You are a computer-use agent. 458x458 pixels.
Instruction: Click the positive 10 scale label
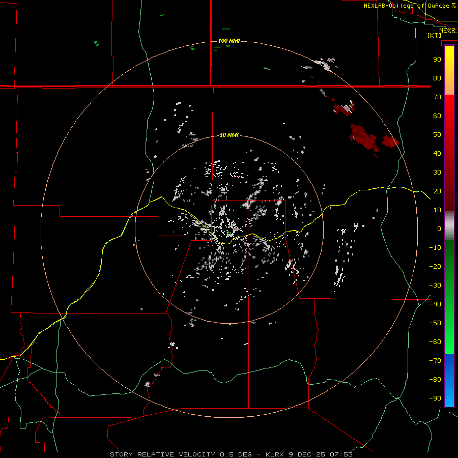click(x=437, y=210)
